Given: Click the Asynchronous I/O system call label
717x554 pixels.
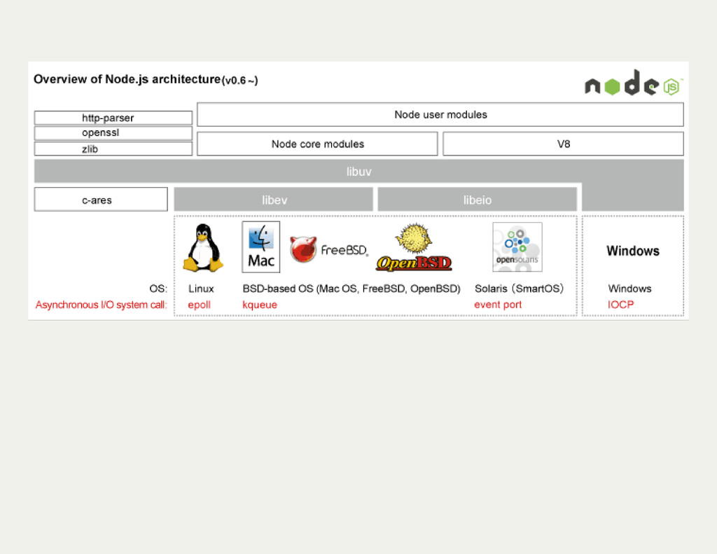Looking at the screenshot, I should (101, 305).
